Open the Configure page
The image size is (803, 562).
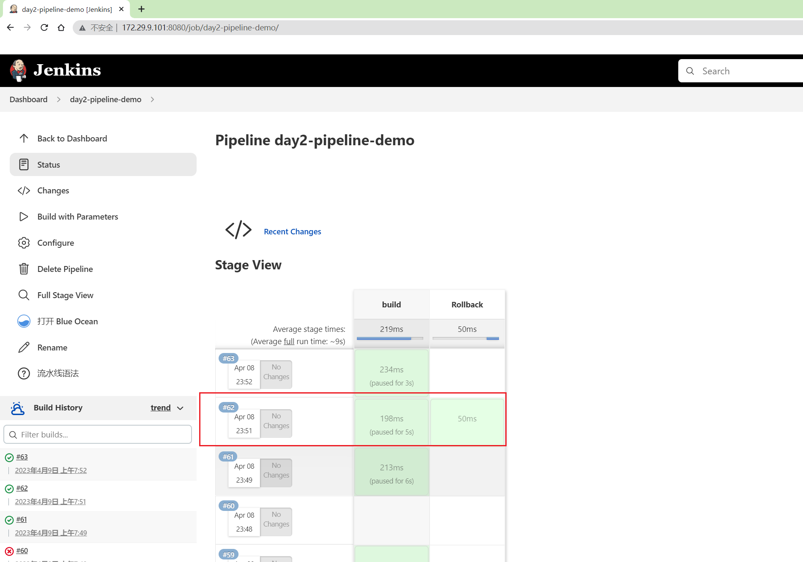point(56,243)
